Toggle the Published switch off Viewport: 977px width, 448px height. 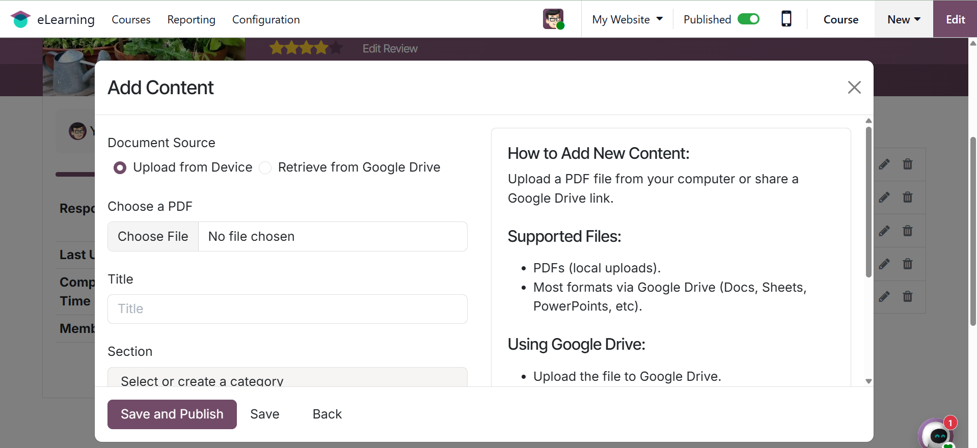(748, 19)
